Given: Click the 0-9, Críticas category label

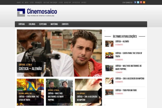Looking at the screenshot, I should (81, 93).
